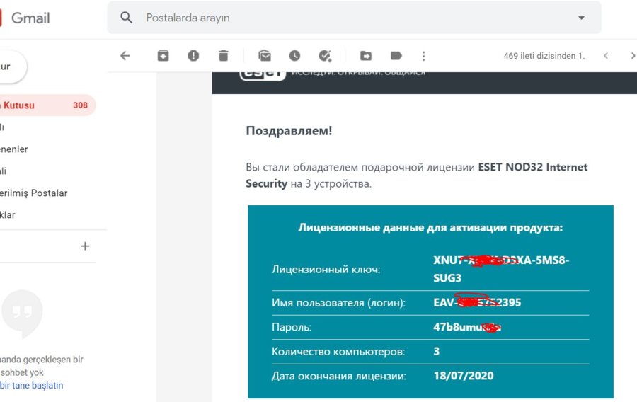This screenshot has height=402, width=637.
Task: Add this email to tasks
Action: (325, 56)
